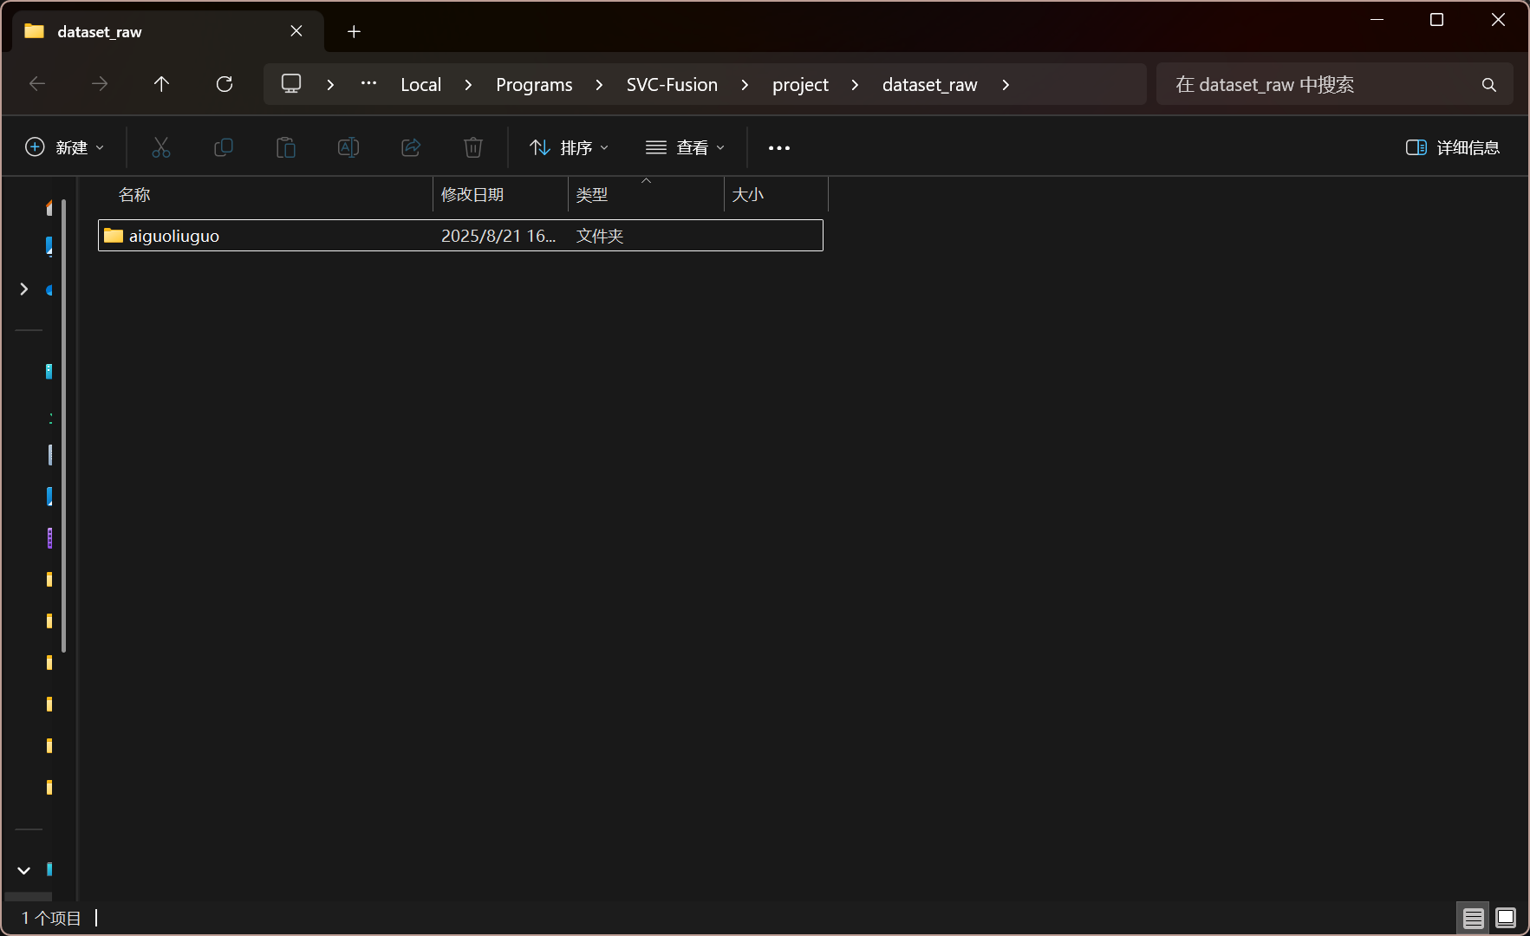Click the Paste clipboard icon
1530x936 pixels.
[x=286, y=147]
